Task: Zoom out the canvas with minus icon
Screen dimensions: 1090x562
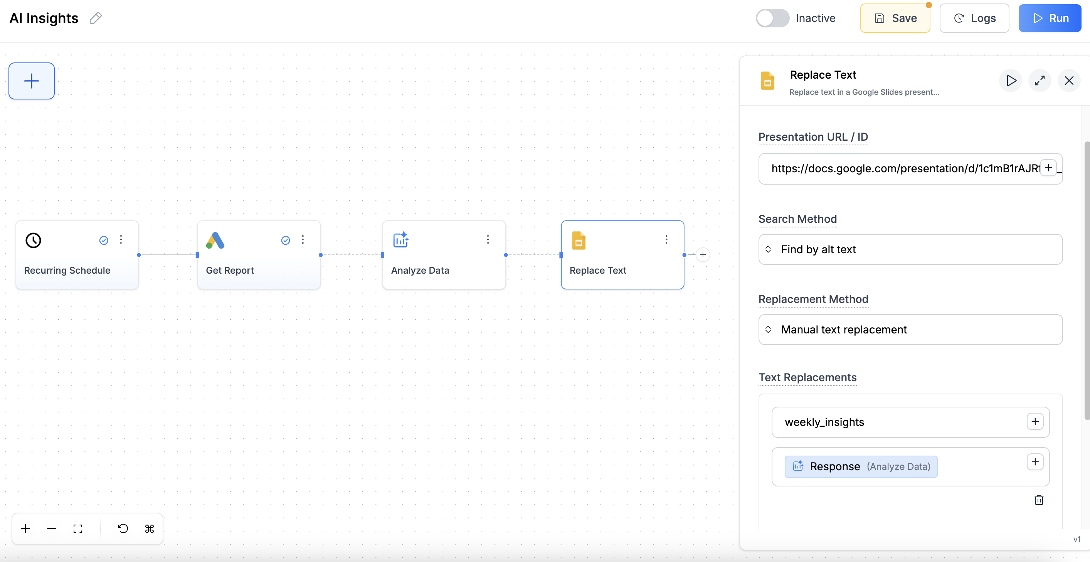Action: 52,528
